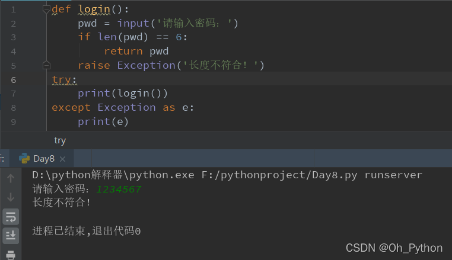Viewport: 452px width, 260px height.
Task: Click 'print(login())' on line 7
Action: pyautogui.click(x=123, y=94)
